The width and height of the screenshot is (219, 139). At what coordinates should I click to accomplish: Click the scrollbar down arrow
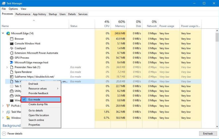click(217, 126)
